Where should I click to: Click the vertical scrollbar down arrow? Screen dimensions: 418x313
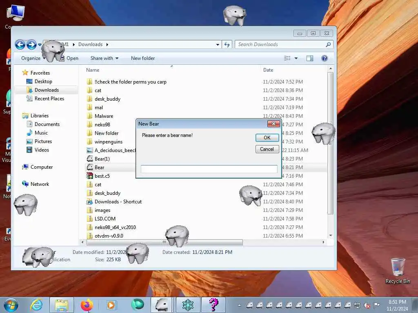[331, 236]
